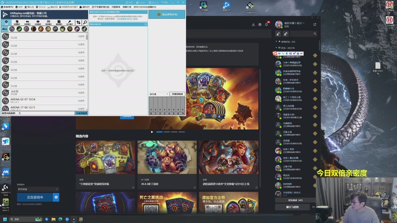Click the add friend icon in Battle.net

pyautogui.click(x=278, y=34)
